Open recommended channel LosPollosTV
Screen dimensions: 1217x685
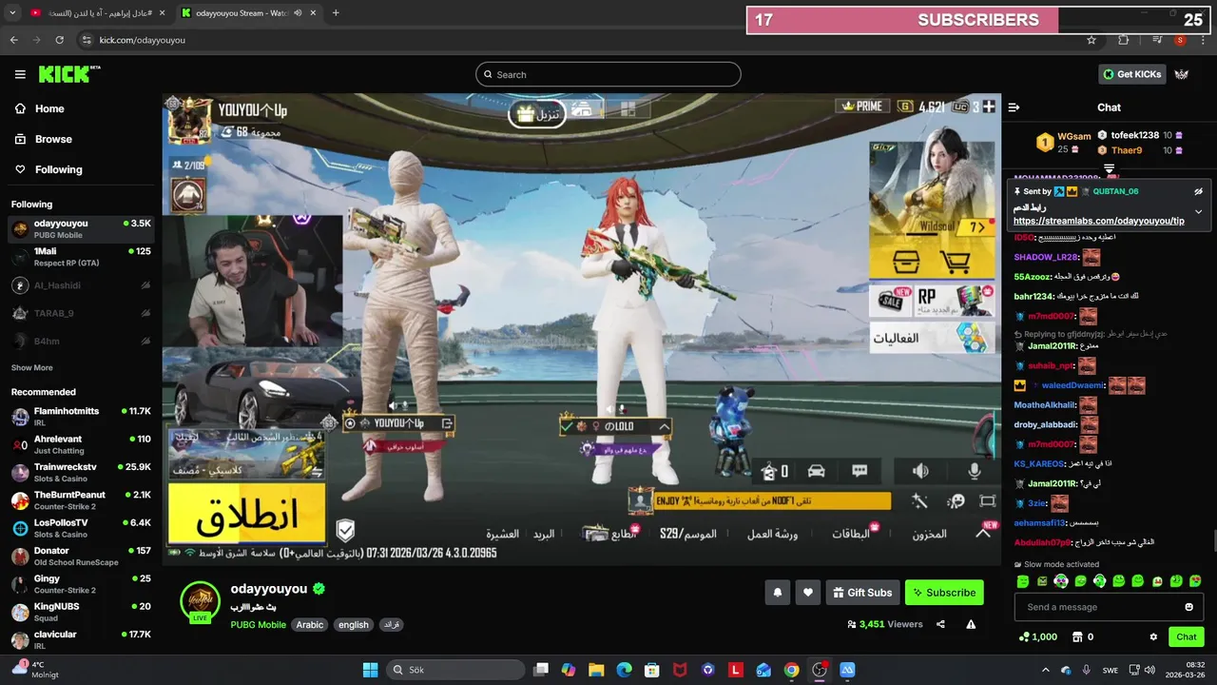pos(81,528)
